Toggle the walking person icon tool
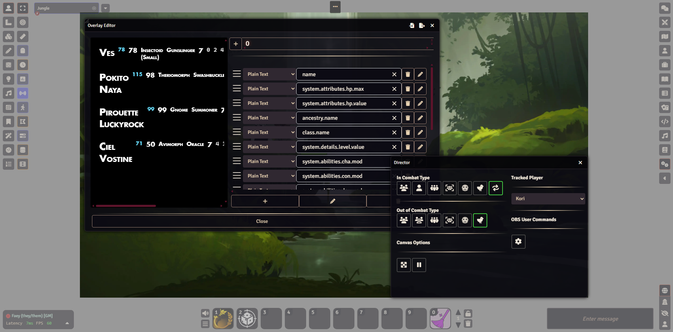 point(23,107)
